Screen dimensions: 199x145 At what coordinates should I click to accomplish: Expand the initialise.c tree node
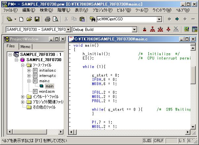29,70
